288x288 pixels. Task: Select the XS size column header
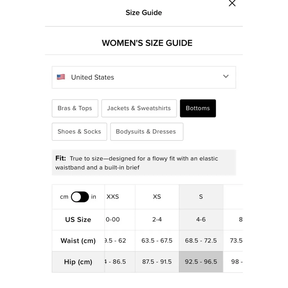[157, 197]
